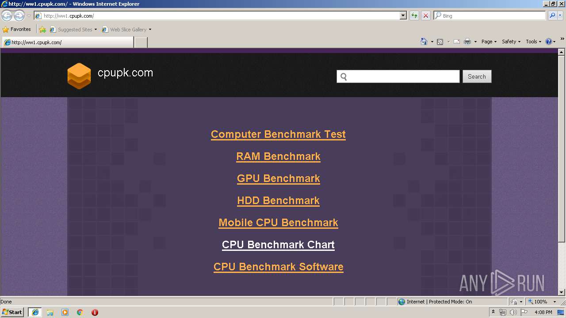Click the Home toolbar icon
The height and width of the screenshot is (318, 566).
coord(424,42)
